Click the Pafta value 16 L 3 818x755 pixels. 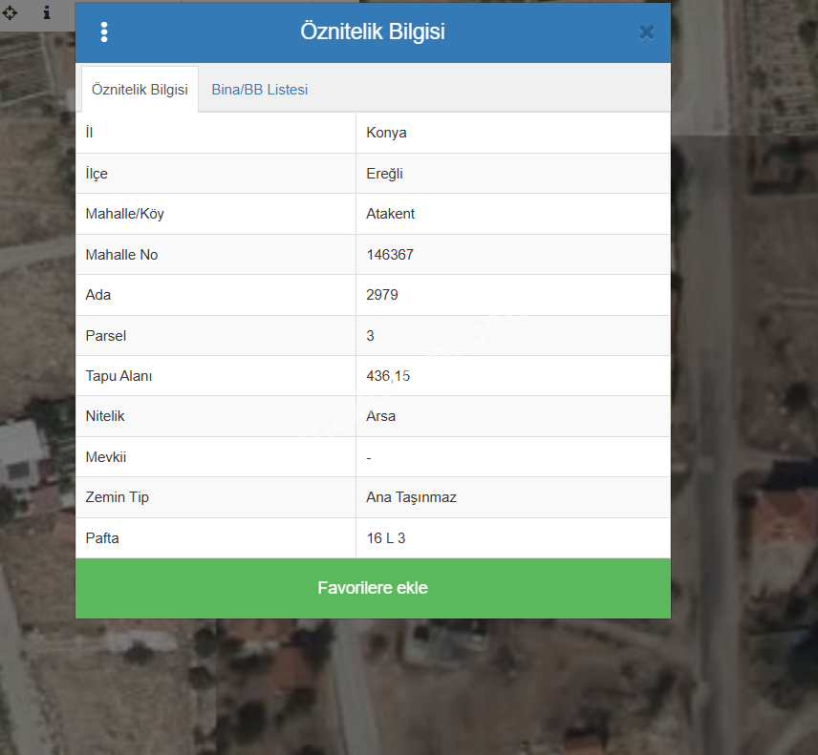[x=385, y=538]
